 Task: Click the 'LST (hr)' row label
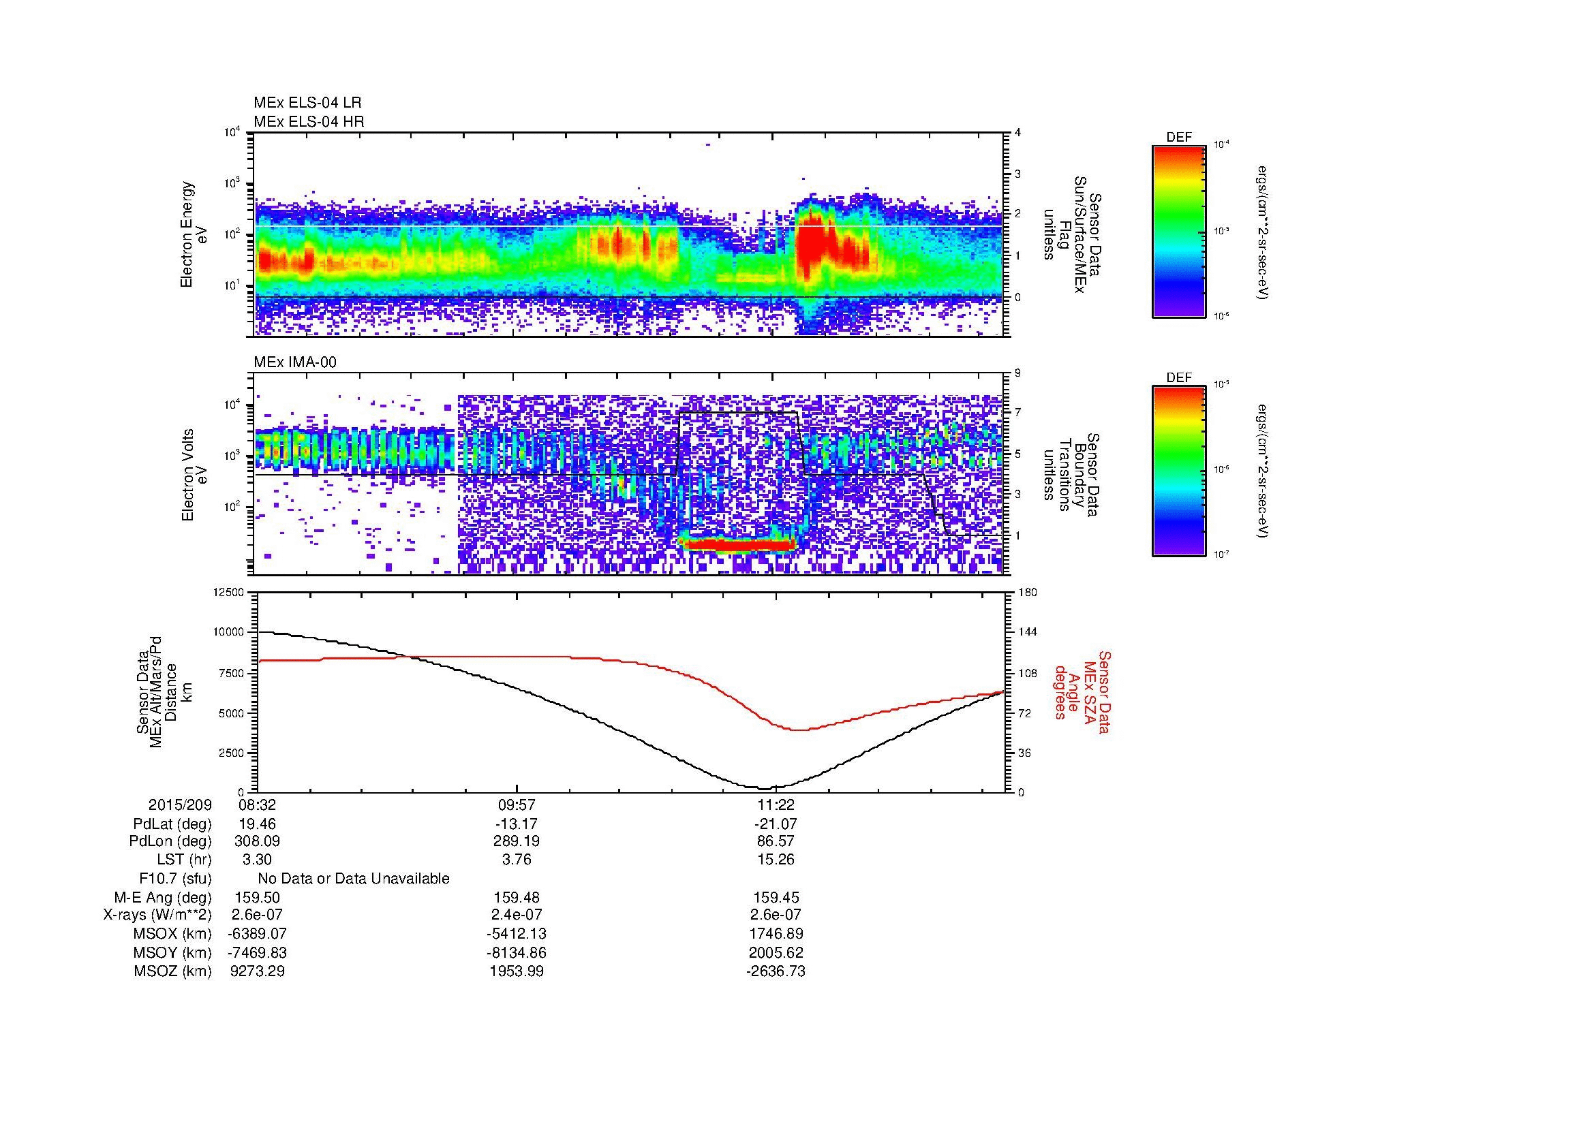(x=184, y=860)
